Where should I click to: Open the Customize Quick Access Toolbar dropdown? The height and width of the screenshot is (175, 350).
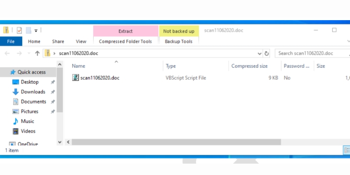point(36,31)
